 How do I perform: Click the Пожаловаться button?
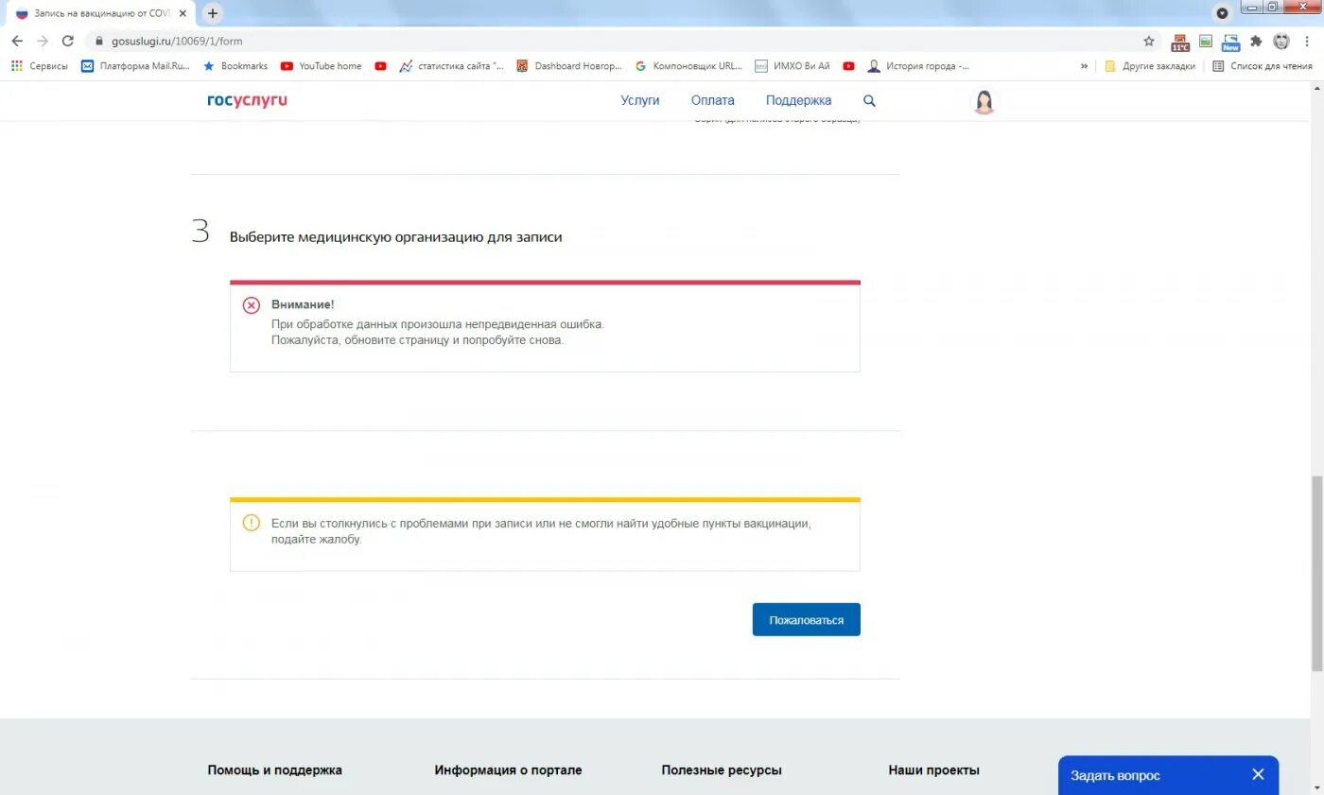tap(807, 620)
